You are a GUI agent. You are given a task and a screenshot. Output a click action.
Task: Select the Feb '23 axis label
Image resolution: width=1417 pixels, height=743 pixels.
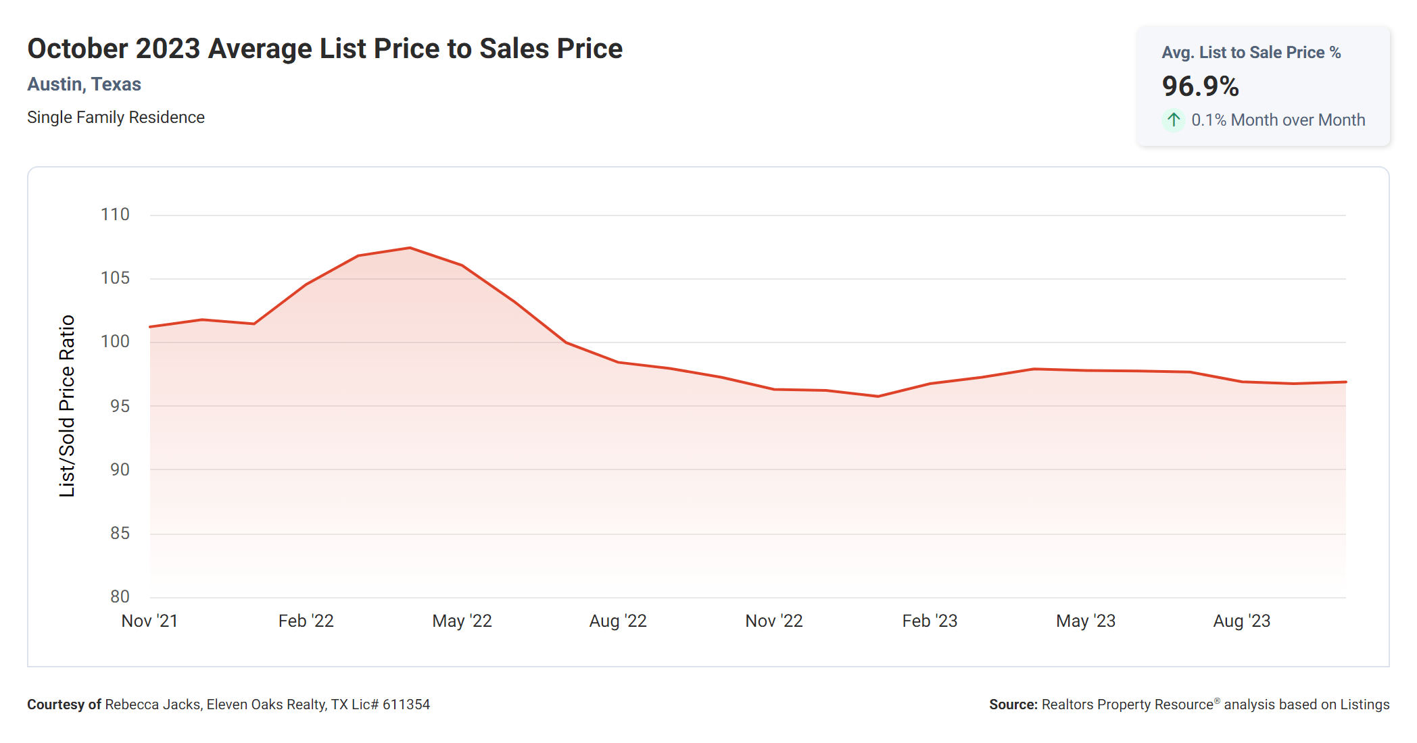pos(930,621)
